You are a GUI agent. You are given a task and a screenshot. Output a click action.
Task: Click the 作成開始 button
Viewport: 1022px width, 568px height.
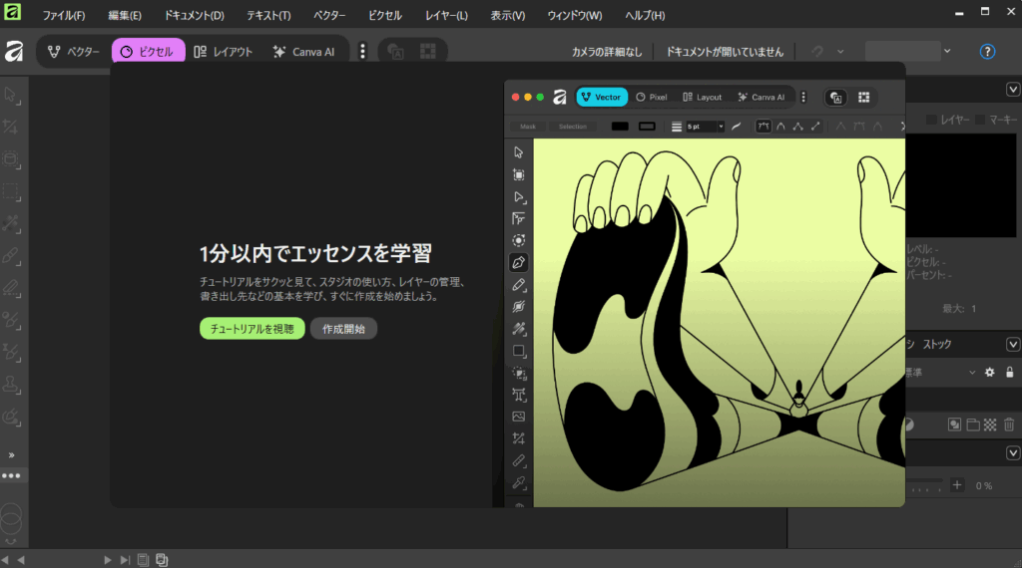point(343,329)
